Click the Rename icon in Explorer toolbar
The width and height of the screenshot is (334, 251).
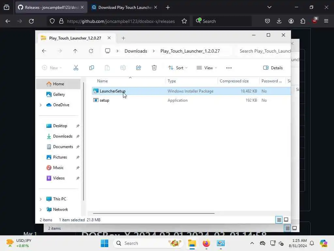coord(123,68)
